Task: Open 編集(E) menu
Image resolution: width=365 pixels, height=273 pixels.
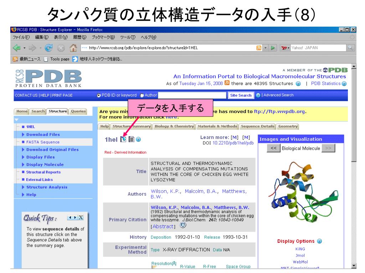Action: coord(42,37)
